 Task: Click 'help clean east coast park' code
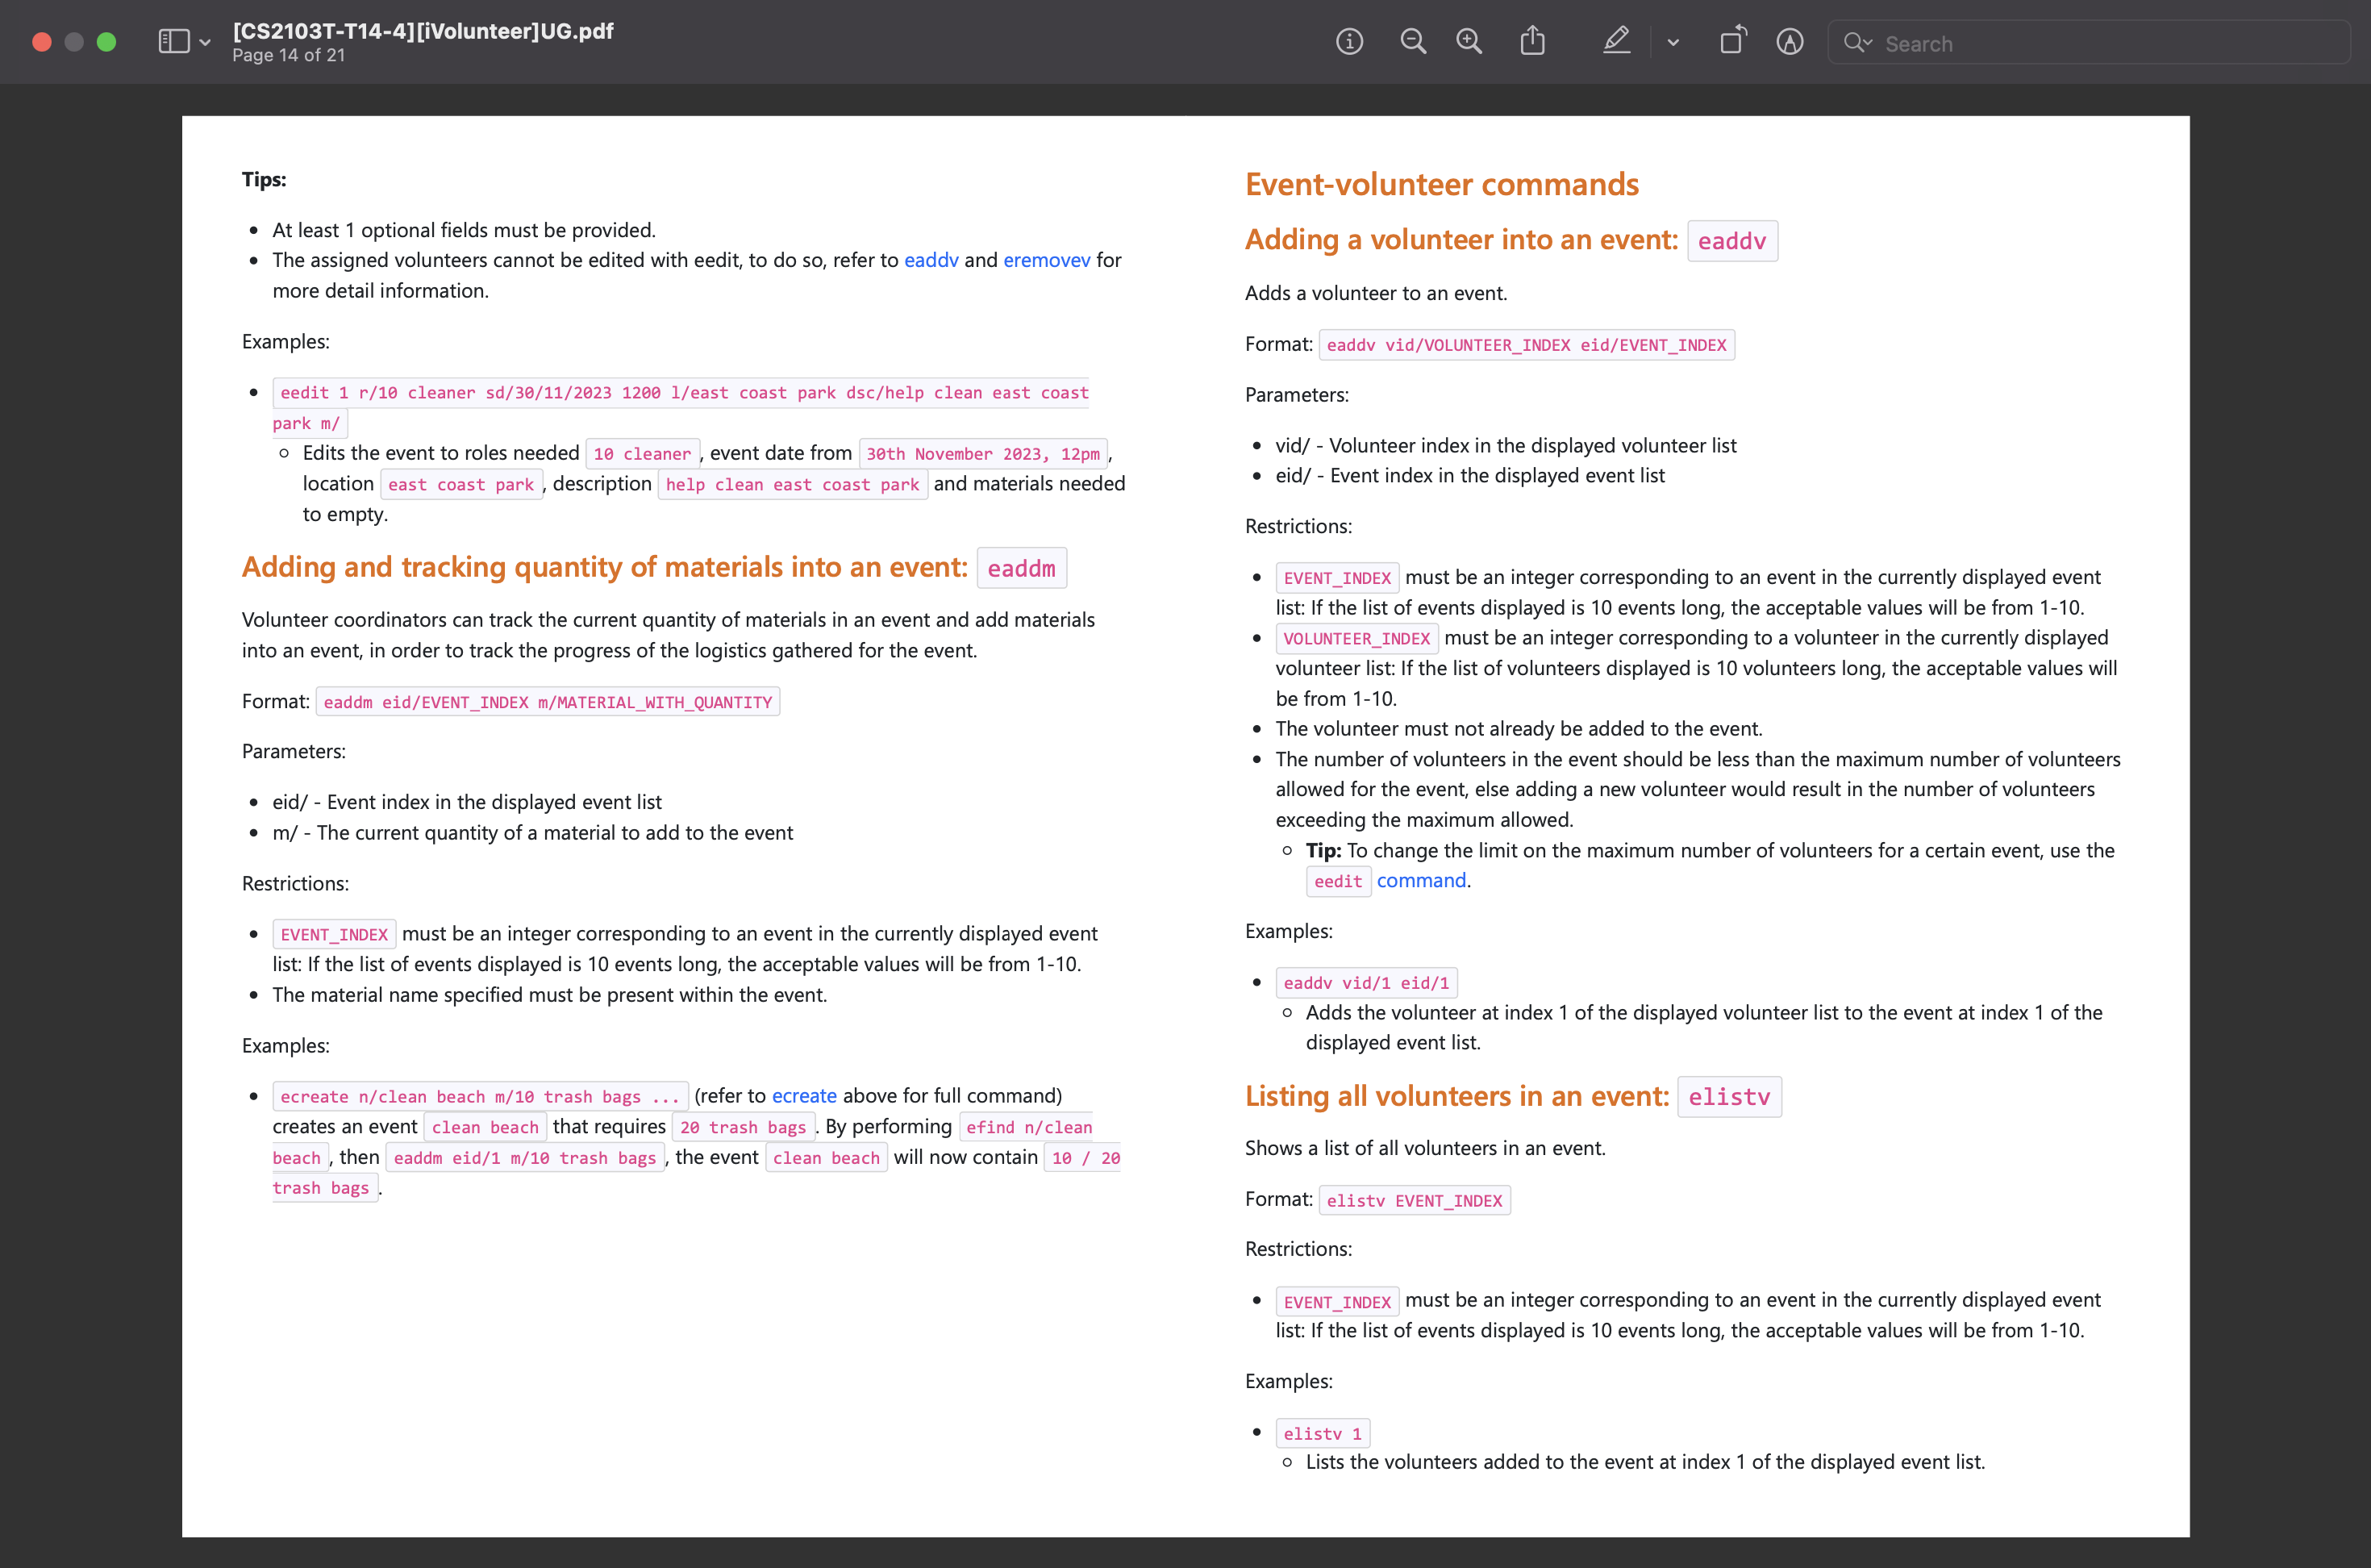(792, 485)
